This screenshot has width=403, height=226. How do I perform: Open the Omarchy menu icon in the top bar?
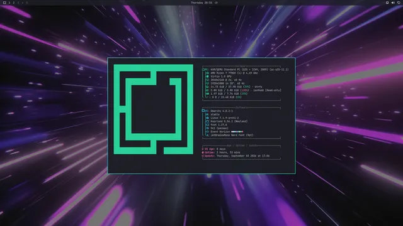pyautogui.click(x=4, y=3)
